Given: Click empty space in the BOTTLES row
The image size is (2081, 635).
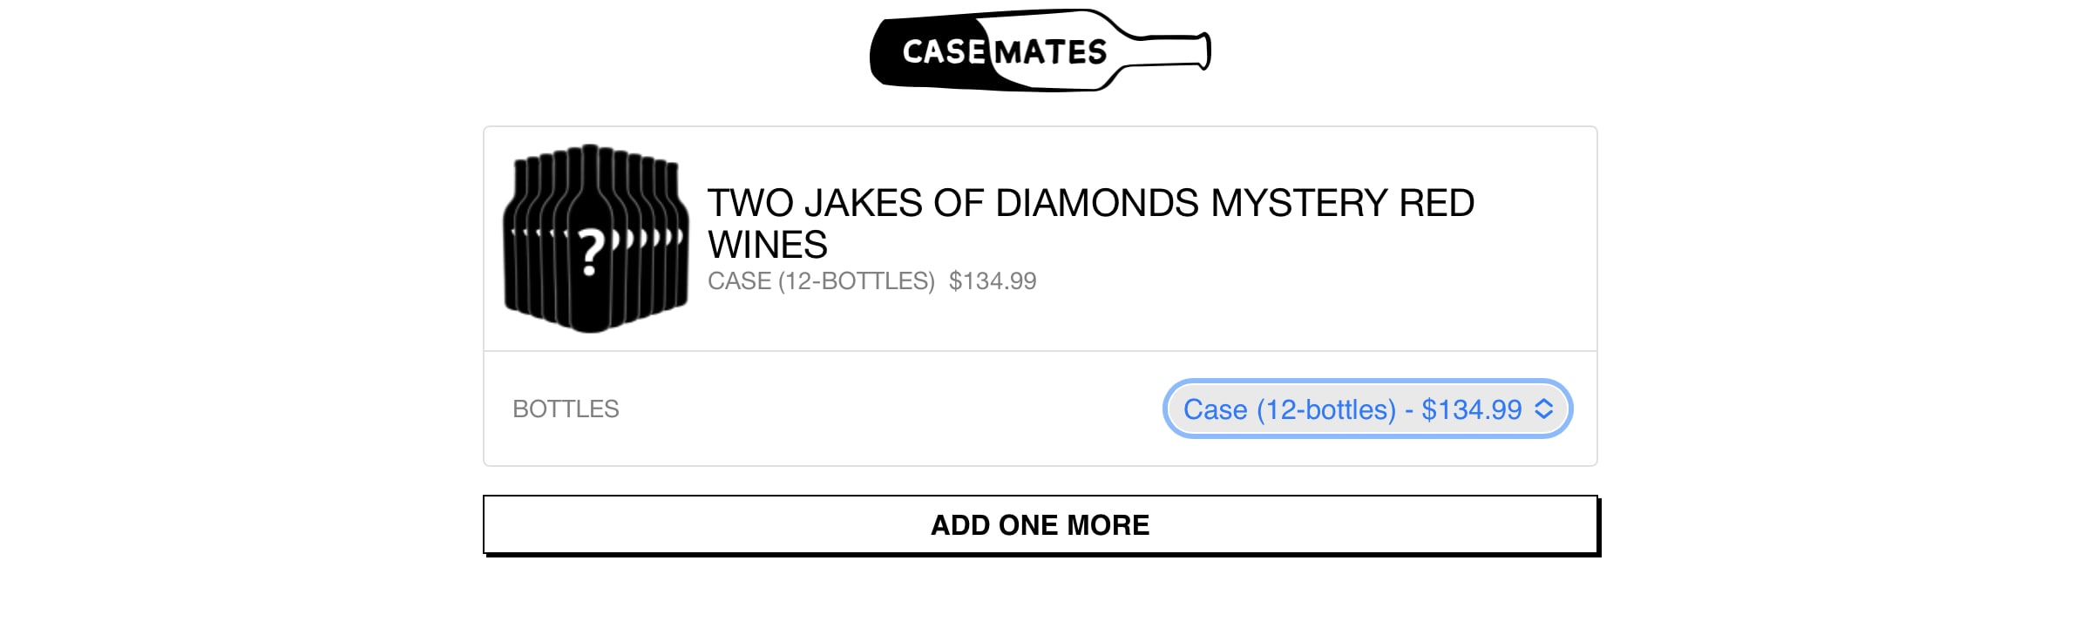Looking at the screenshot, I should point(871,409).
